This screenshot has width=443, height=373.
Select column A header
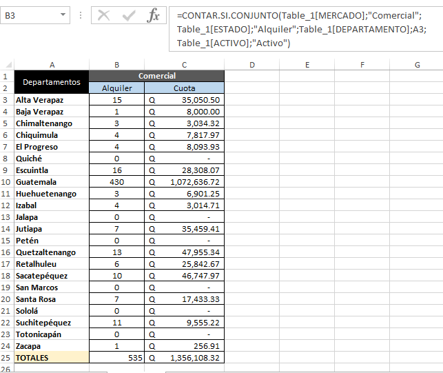pos(52,65)
